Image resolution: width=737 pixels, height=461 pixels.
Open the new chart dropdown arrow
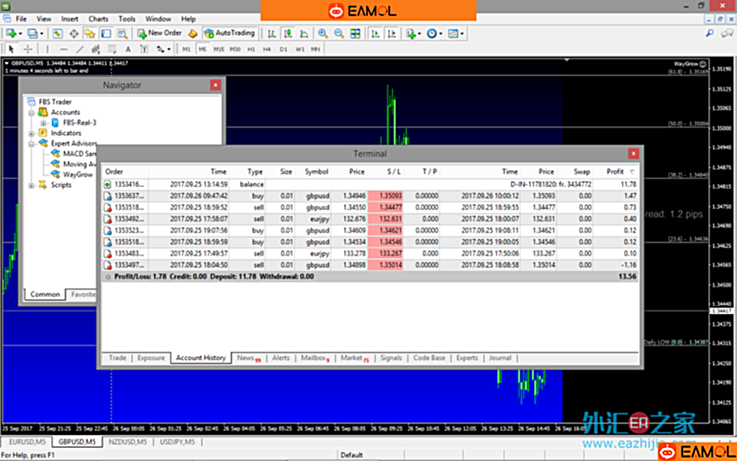click(21, 33)
